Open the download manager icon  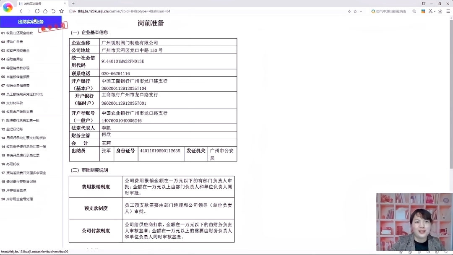(440, 11)
